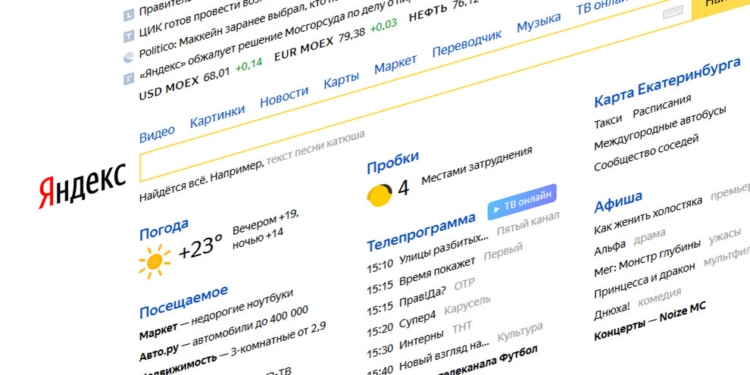Open 15:15 Прав!Да? program
750x375 pixels.
pos(407,300)
